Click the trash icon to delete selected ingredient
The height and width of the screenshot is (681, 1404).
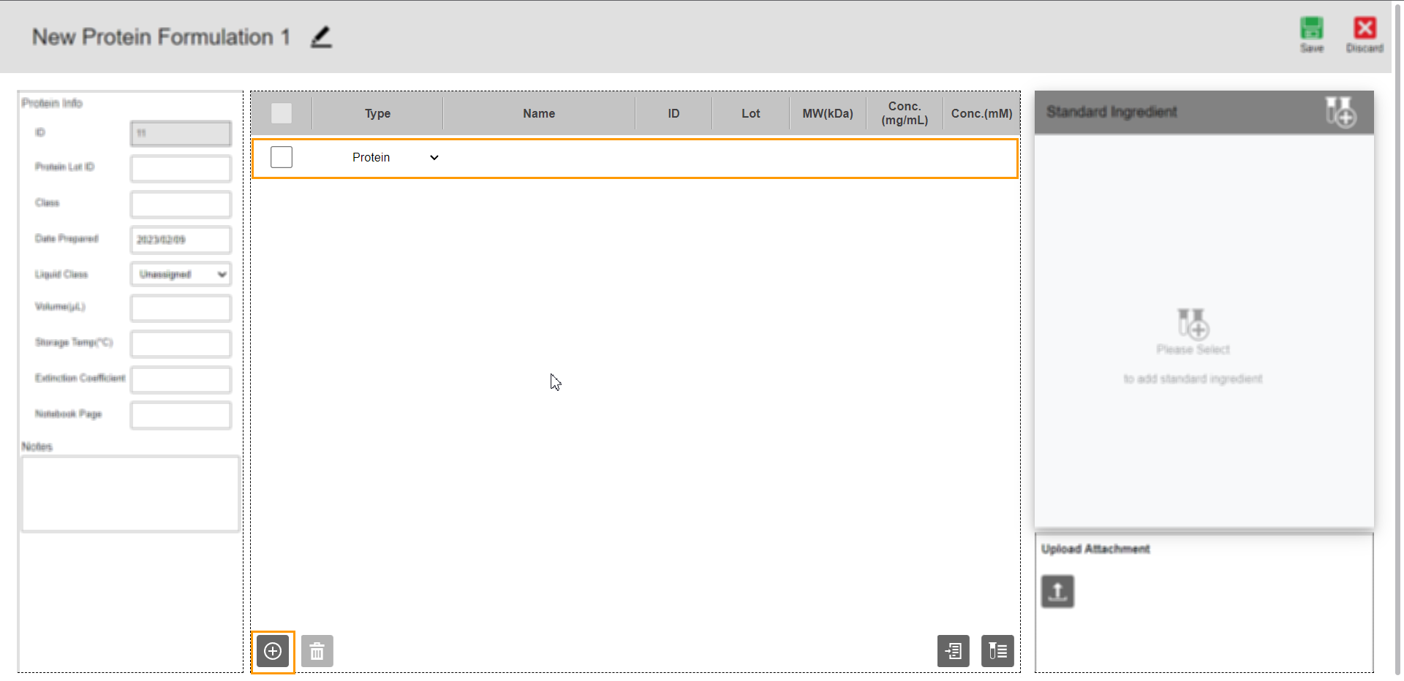coord(317,650)
